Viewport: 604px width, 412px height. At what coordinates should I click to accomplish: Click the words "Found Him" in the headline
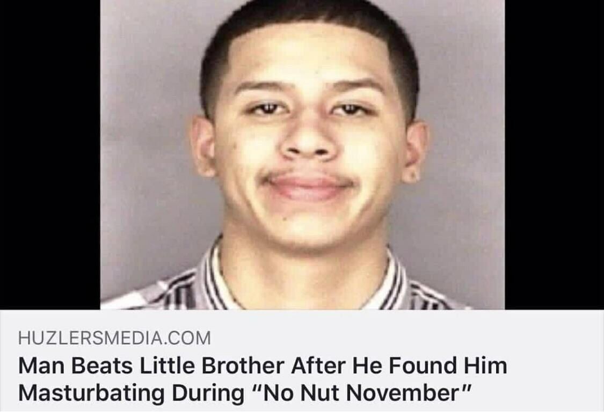(448, 365)
